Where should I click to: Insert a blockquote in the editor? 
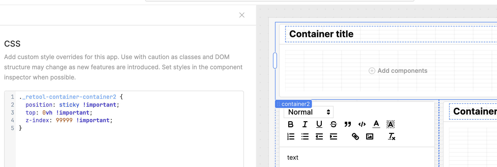[348, 124]
